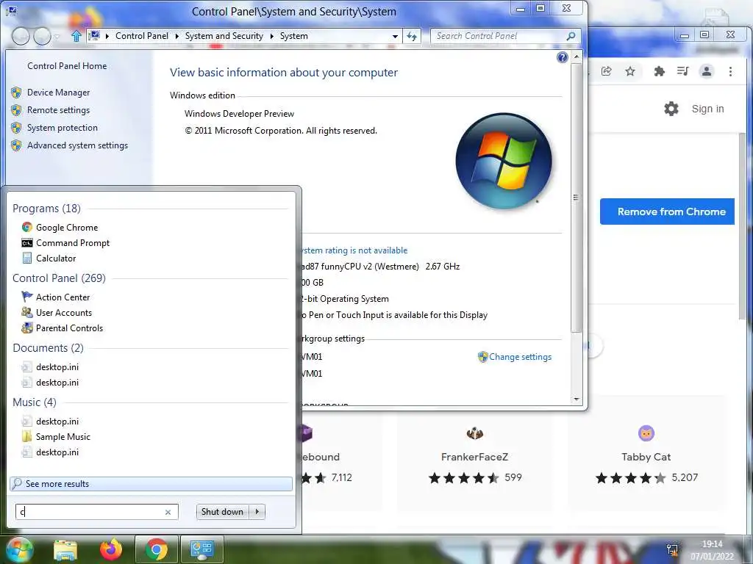This screenshot has width=753, height=564.
Task: Open Chrome extensions puzzle icon
Action: coord(660,71)
